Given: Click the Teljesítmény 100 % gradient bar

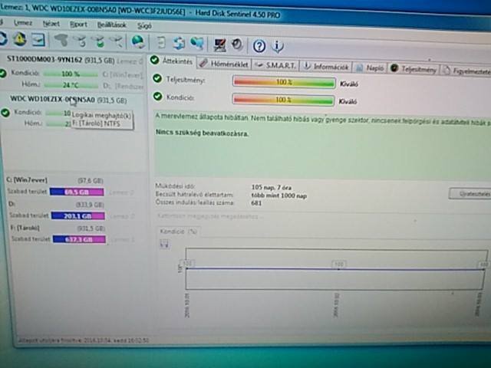Looking at the screenshot, I should point(284,82).
